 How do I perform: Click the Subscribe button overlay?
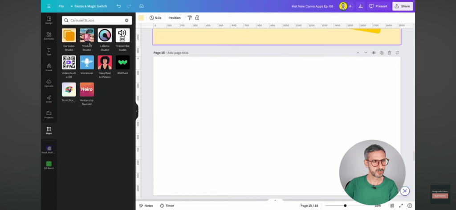coord(440,196)
